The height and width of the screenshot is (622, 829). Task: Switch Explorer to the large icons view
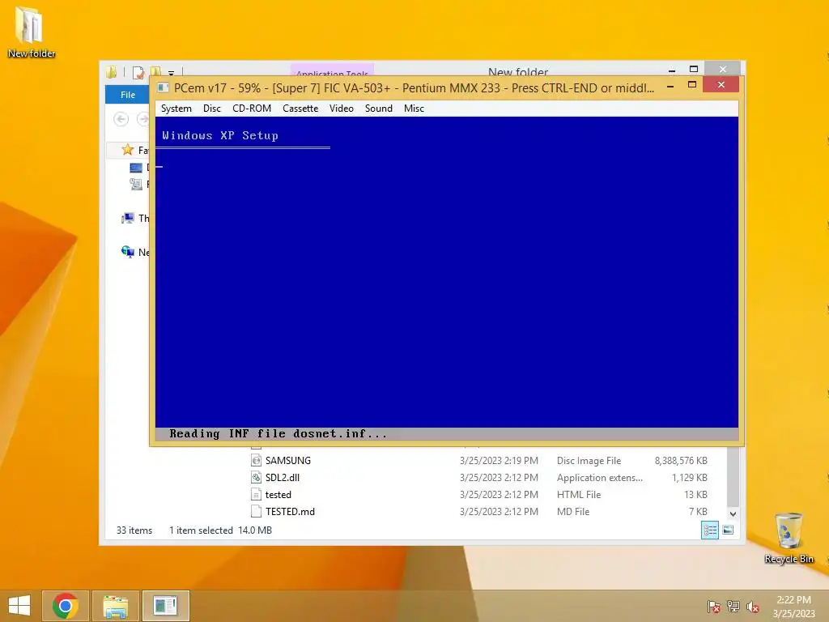pos(728,530)
